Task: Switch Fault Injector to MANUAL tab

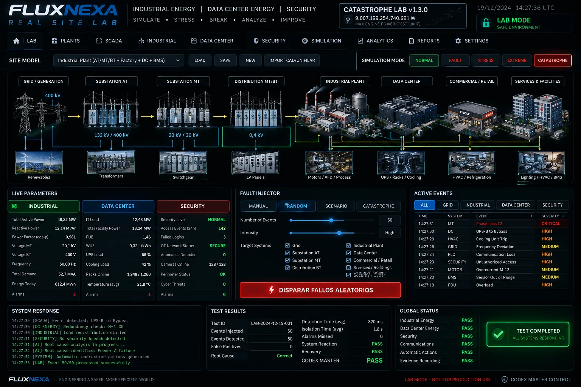Action: [258, 206]
